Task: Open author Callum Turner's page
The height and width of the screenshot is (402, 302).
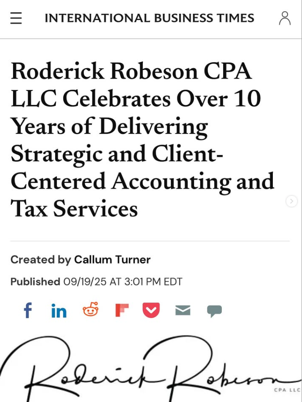Action: (112, 259)
